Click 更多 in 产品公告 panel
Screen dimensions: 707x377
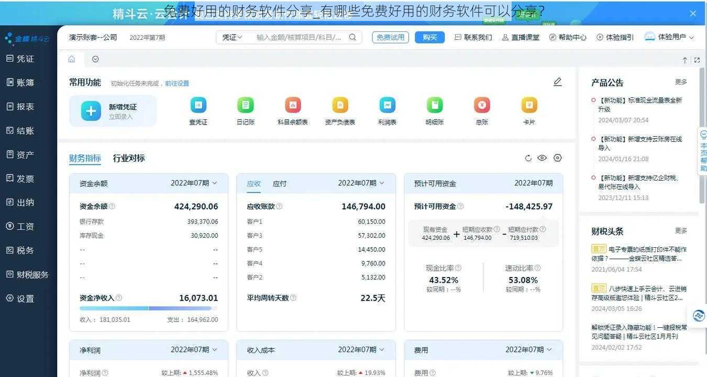681,82
